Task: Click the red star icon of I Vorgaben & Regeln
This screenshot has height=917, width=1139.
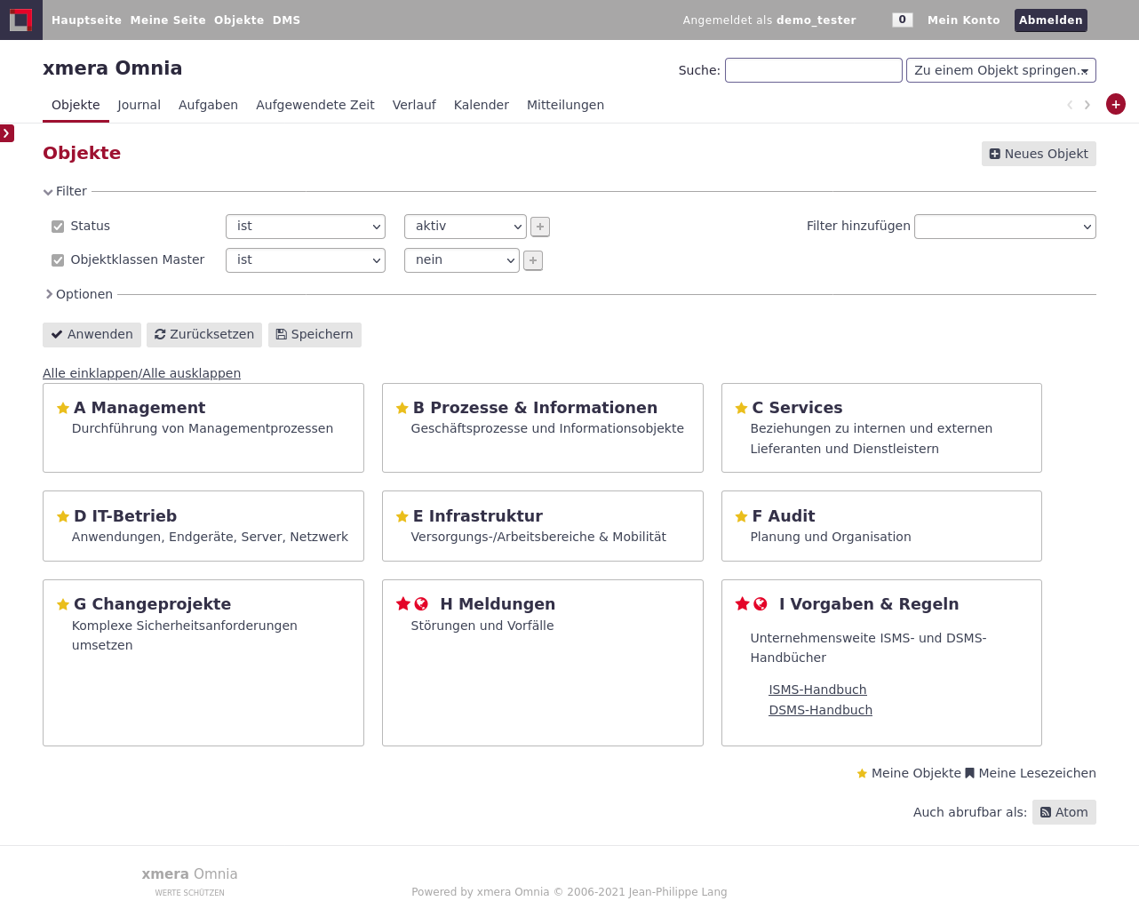Action: coord(743,603)
